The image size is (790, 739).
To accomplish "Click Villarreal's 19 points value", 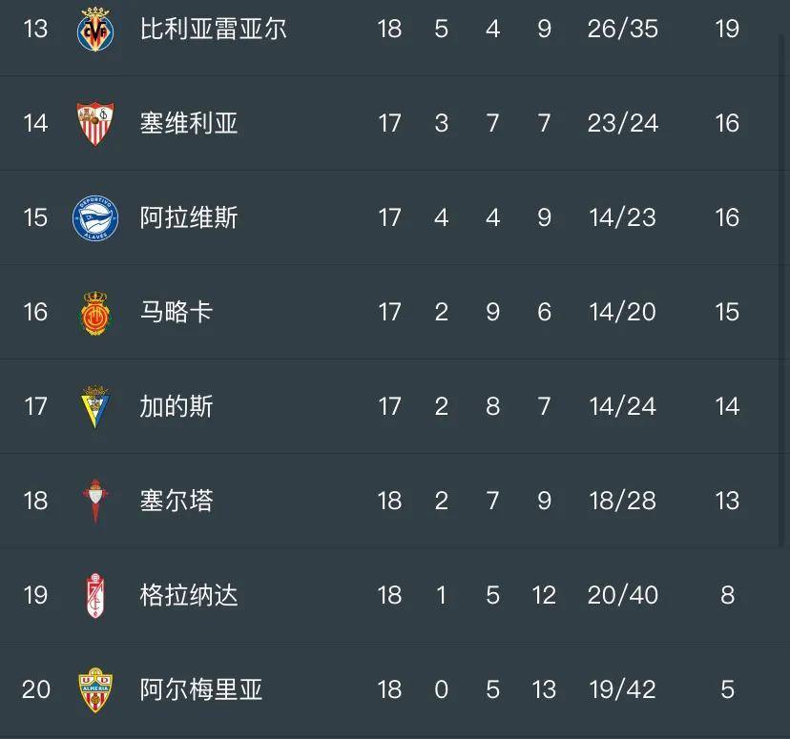I will pyautogui.click(x=727, y=29).
